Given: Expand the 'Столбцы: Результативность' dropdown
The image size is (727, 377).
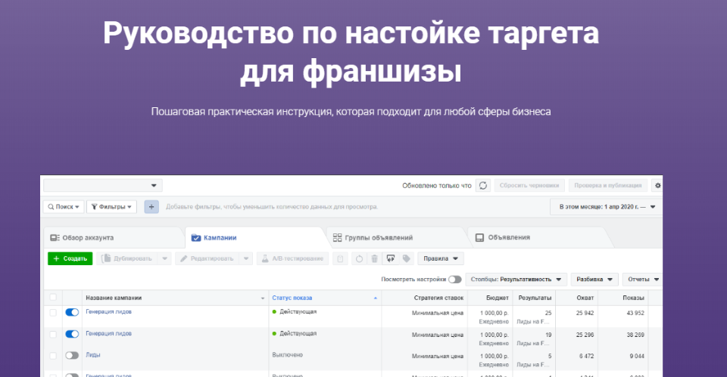Looking at the screenshot, I should [x=516, y=279].
